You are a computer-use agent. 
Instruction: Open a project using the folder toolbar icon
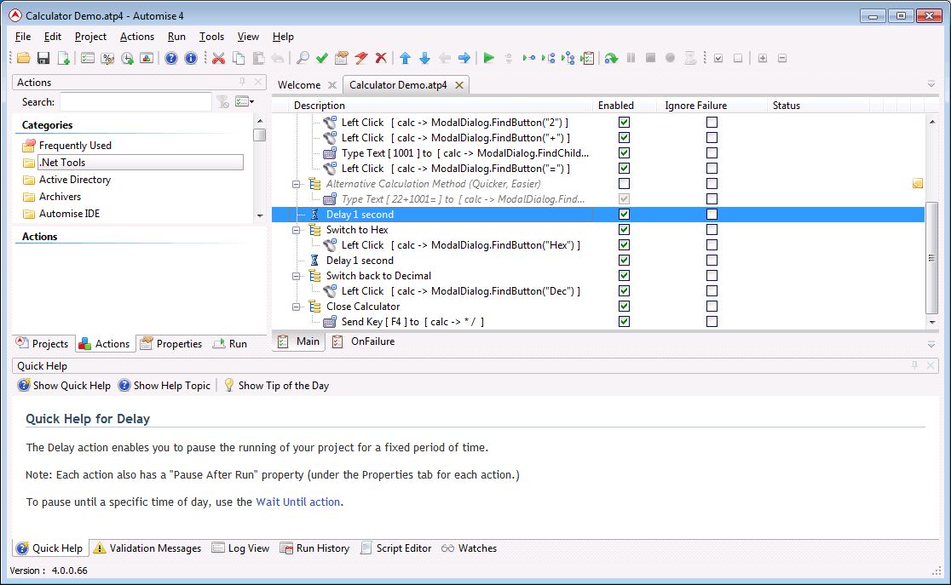tap(22, 58)
